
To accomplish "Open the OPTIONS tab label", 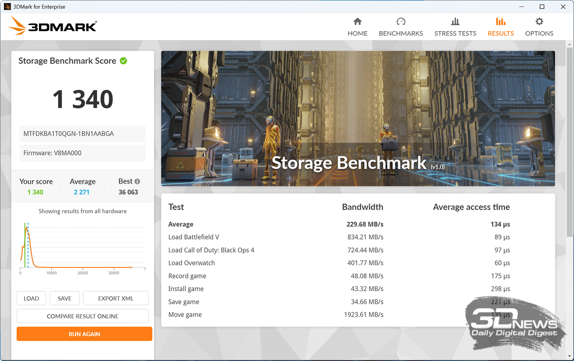I will 539,33.
